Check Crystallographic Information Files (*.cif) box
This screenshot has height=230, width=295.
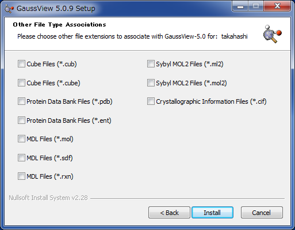pyautogui.click(x=151, y=101)
